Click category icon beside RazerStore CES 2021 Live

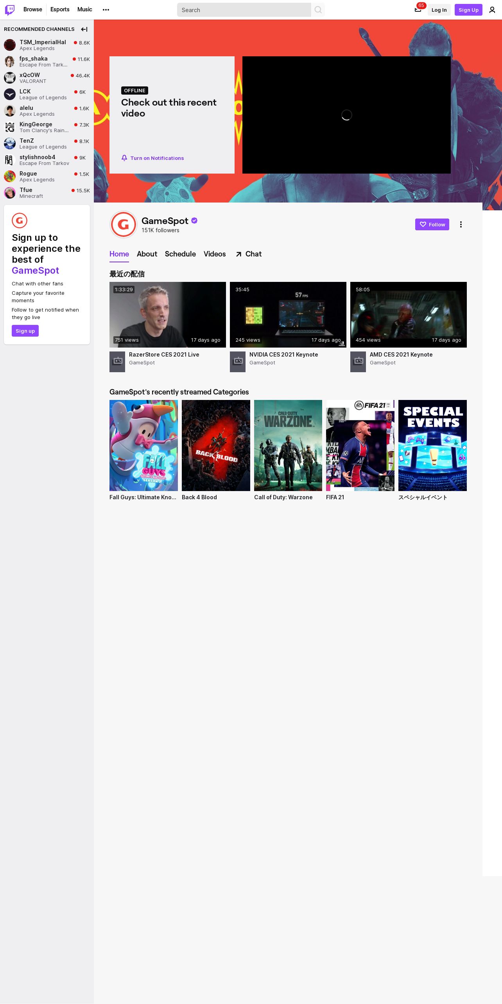click(117, 362)
